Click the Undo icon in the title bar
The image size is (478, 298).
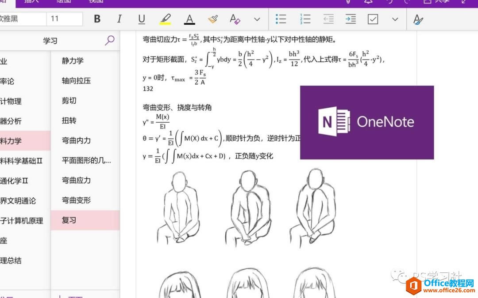(x=390, y=2)
